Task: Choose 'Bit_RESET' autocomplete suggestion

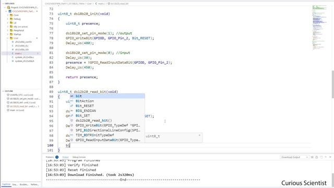Action: click(108, 106)
